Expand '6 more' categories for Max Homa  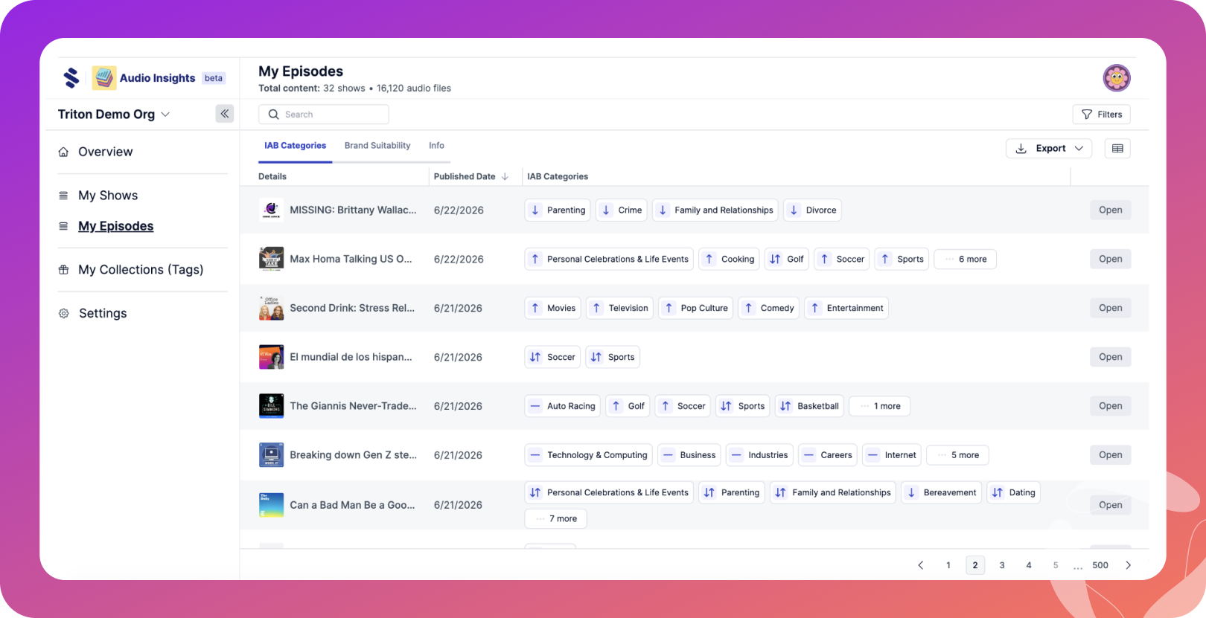click(966, 259)
